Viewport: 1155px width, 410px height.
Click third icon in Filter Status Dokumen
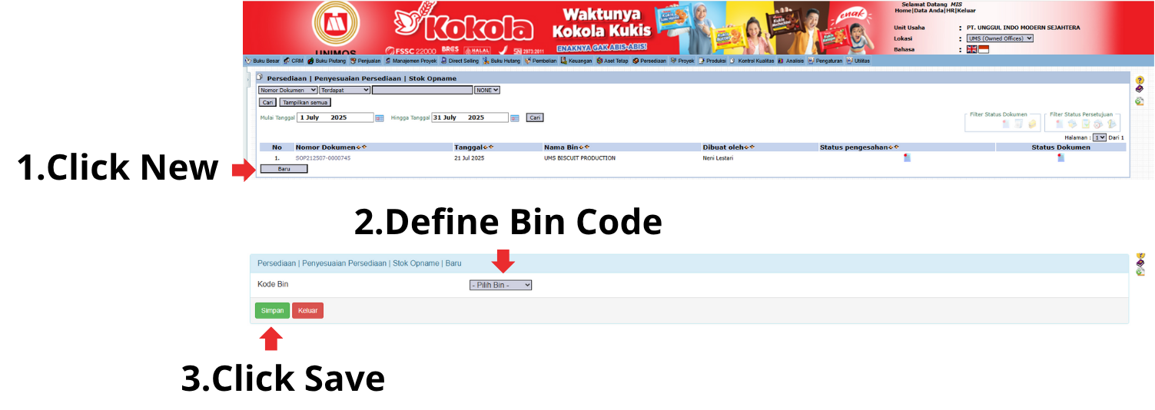[x=1032, y=124]
